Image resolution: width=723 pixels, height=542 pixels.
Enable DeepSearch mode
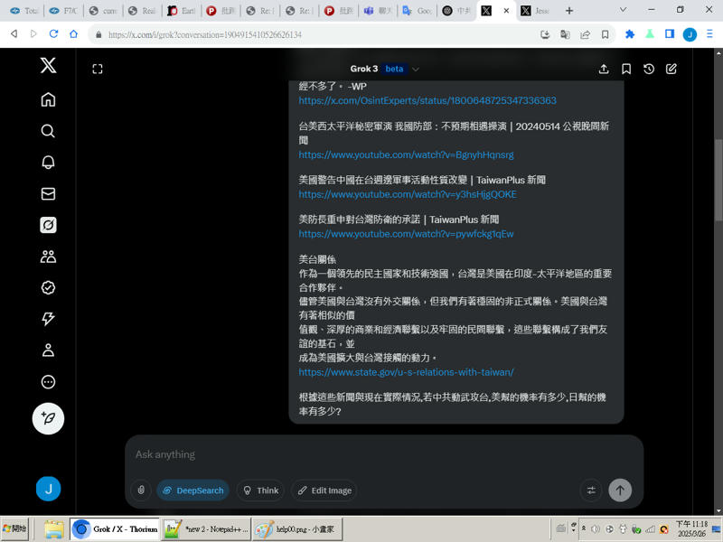click(x=192, y=490)
